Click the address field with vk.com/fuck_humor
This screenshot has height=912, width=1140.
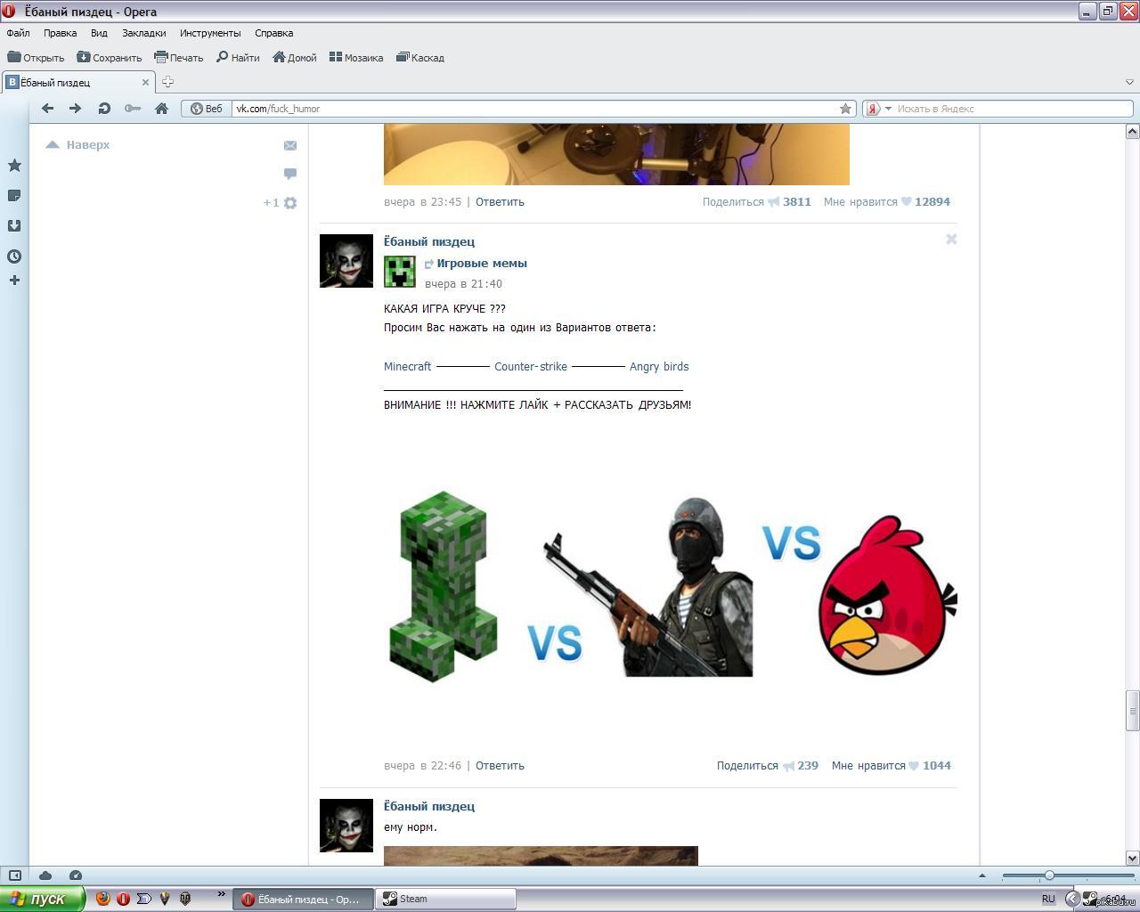click(534, 109)
